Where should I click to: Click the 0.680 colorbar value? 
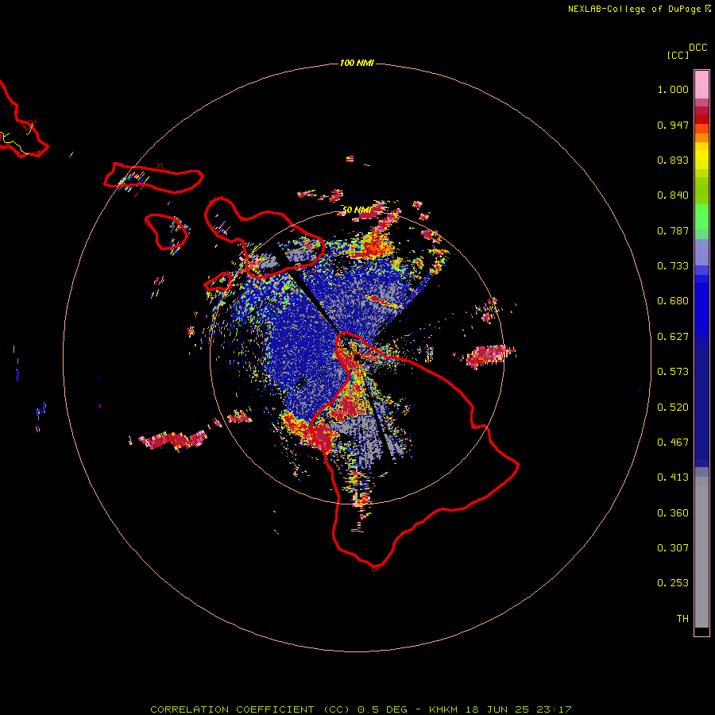pyautogui.click(x=673, y=301)
